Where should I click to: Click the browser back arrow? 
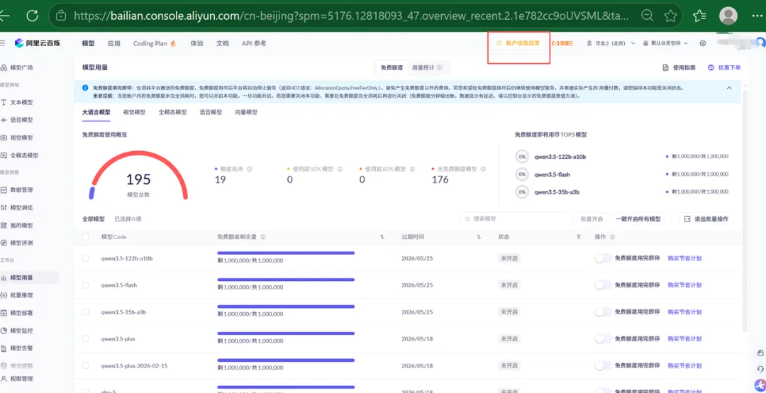point(4,16)
